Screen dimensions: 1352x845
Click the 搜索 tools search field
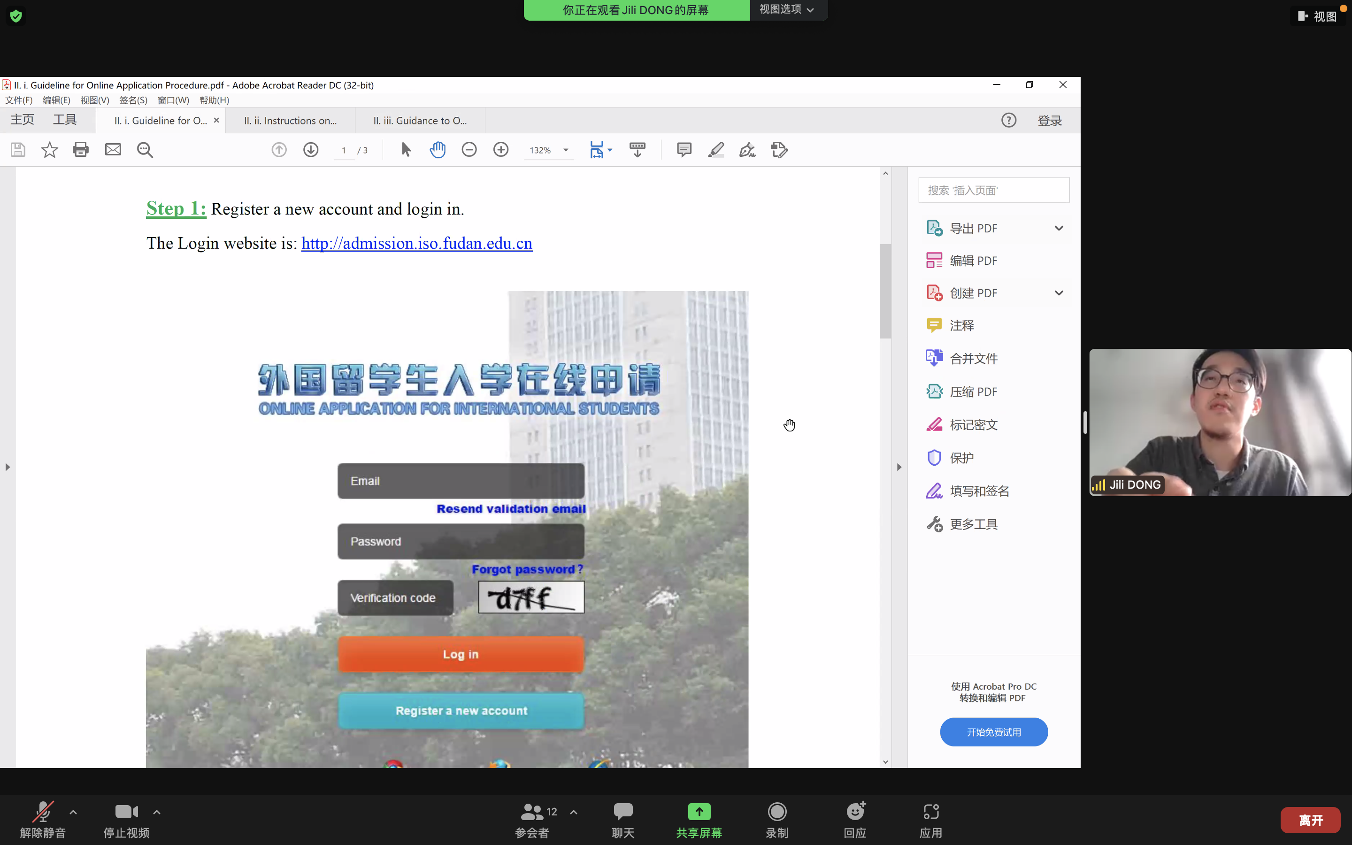[993, 190]
